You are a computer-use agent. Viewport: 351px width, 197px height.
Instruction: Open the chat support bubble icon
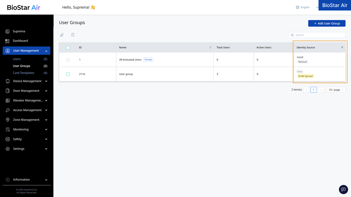[343, 189]
